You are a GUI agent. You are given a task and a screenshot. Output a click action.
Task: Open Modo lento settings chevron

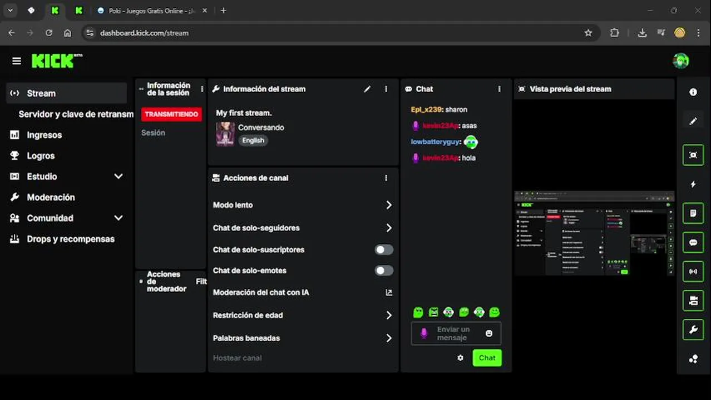point(389,205)
